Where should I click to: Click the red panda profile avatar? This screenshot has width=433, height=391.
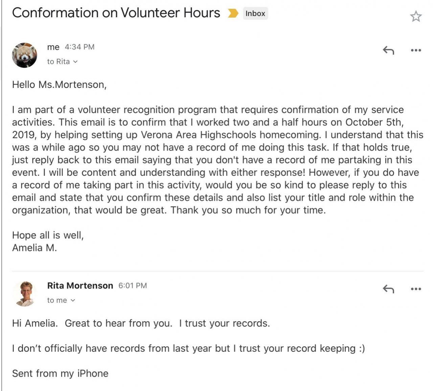25,55
